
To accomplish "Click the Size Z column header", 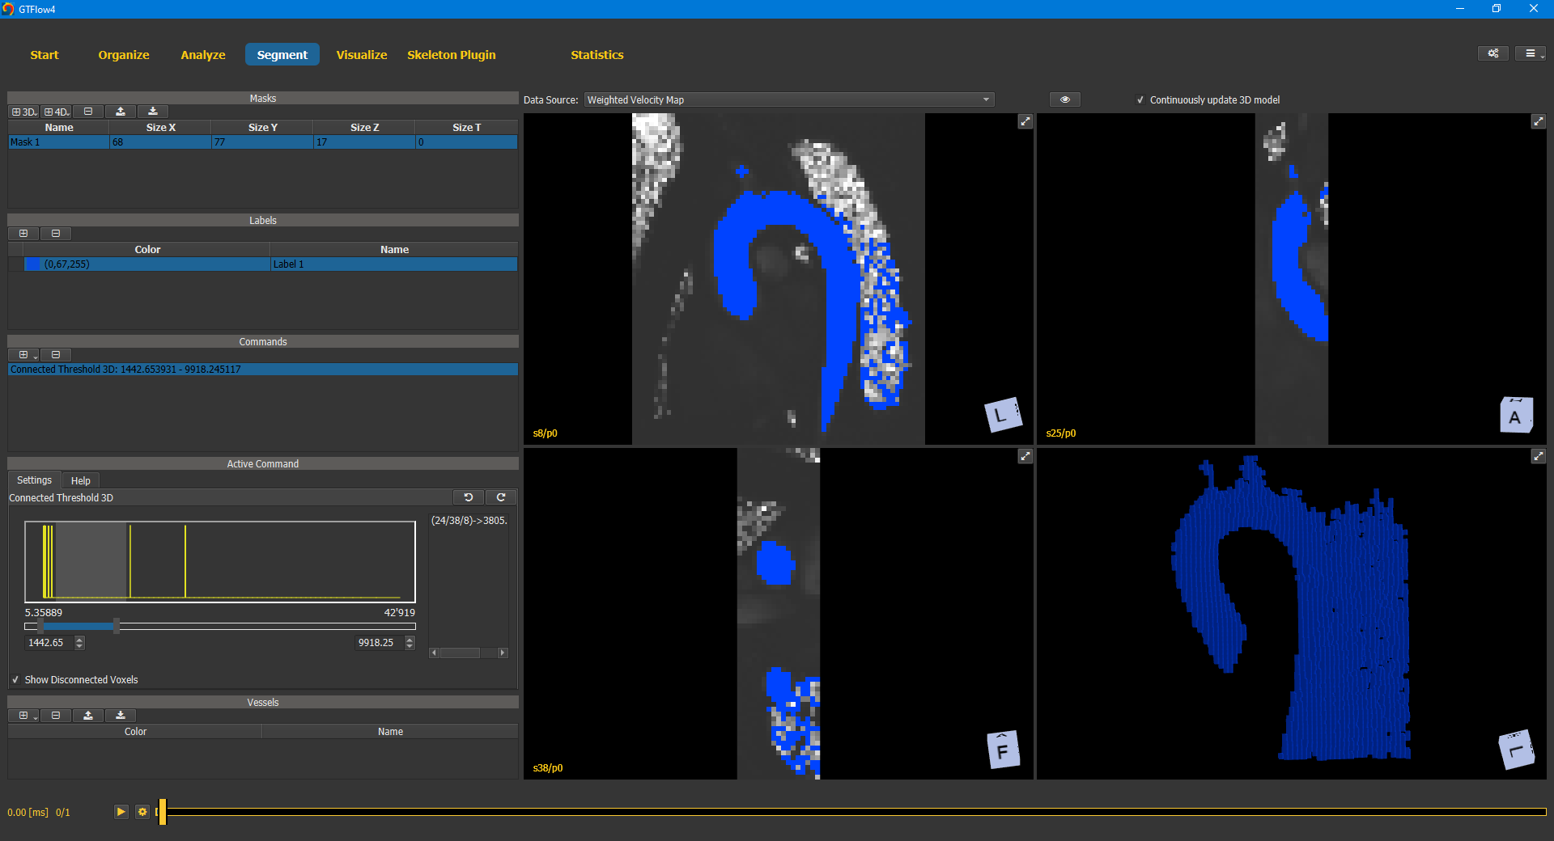I will tap(364, 128).
